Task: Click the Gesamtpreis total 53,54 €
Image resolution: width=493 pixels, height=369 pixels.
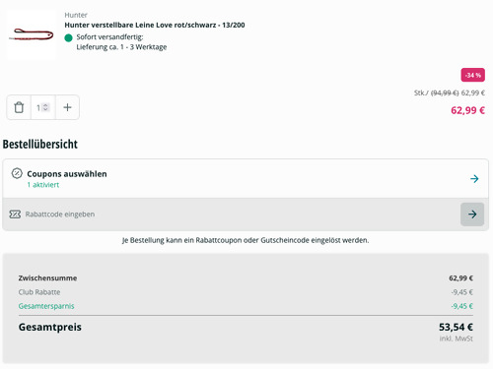Action: tap(456, 327)
